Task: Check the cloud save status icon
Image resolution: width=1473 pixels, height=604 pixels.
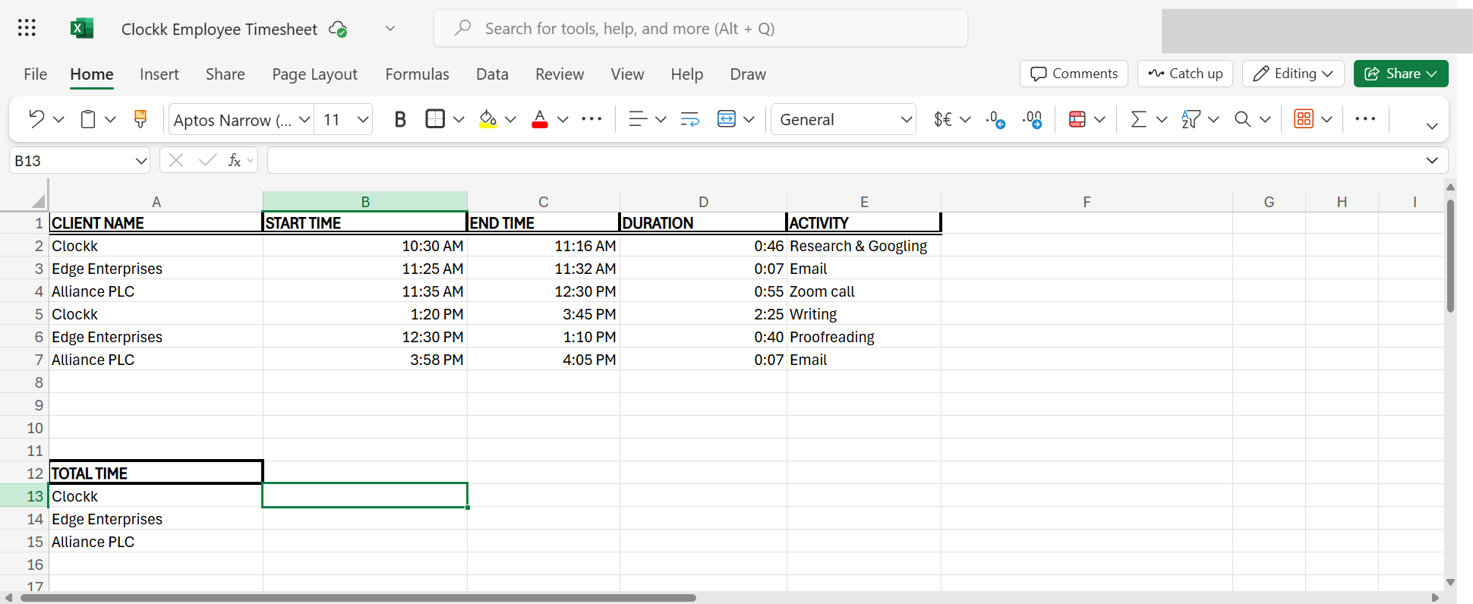Action: tap(338, 29)
